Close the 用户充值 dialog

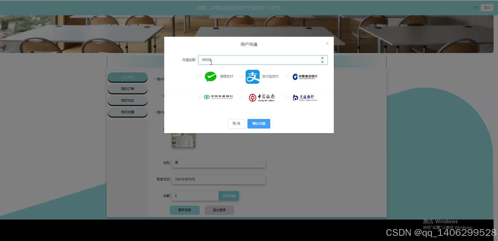coord(327,43)
